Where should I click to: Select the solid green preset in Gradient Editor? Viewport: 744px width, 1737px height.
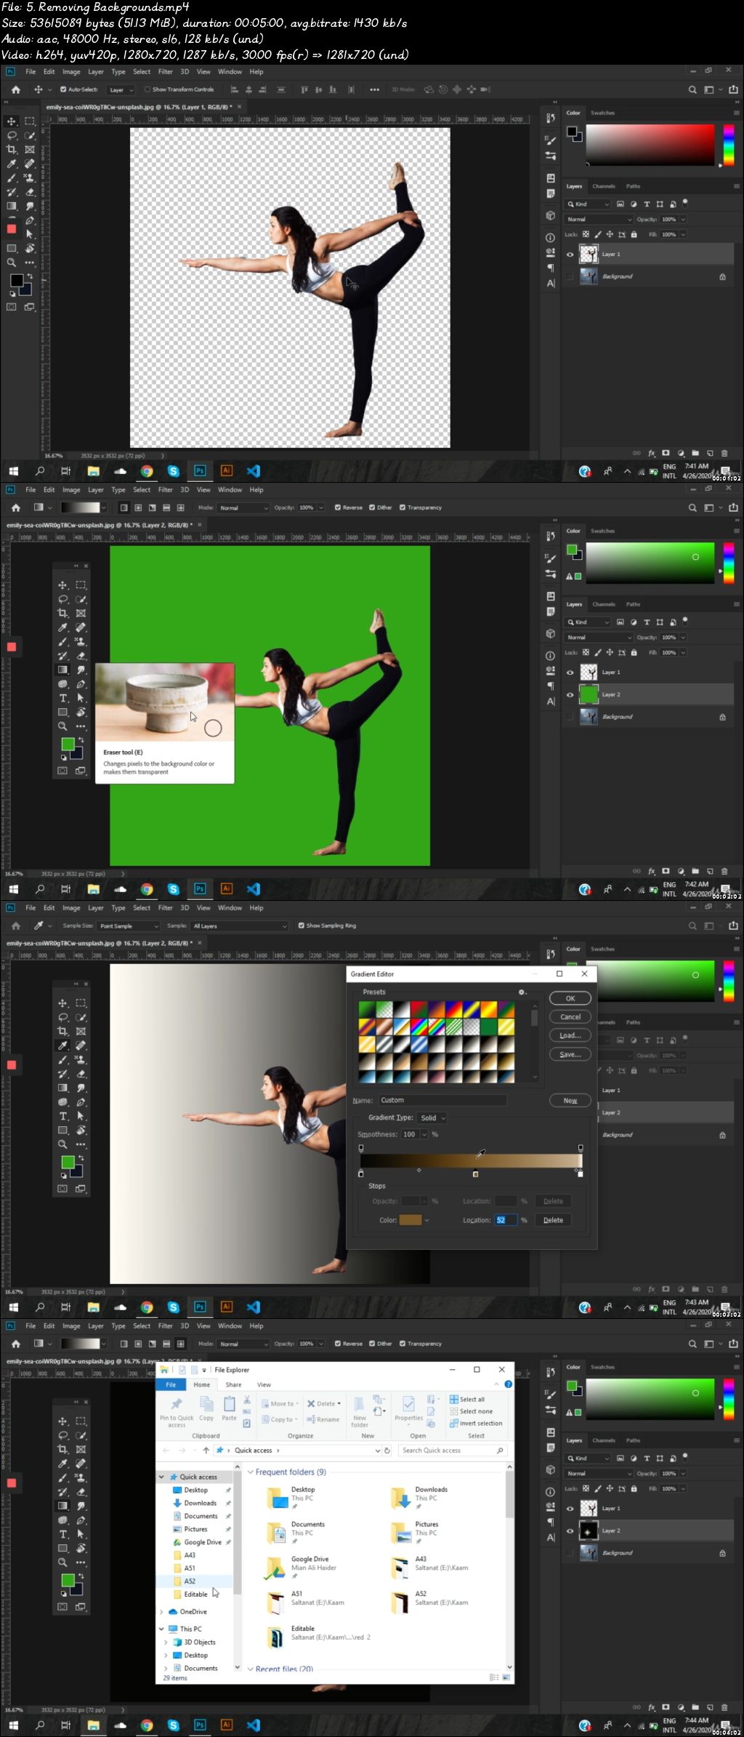pyautogui.click(x=488, y=1027)
